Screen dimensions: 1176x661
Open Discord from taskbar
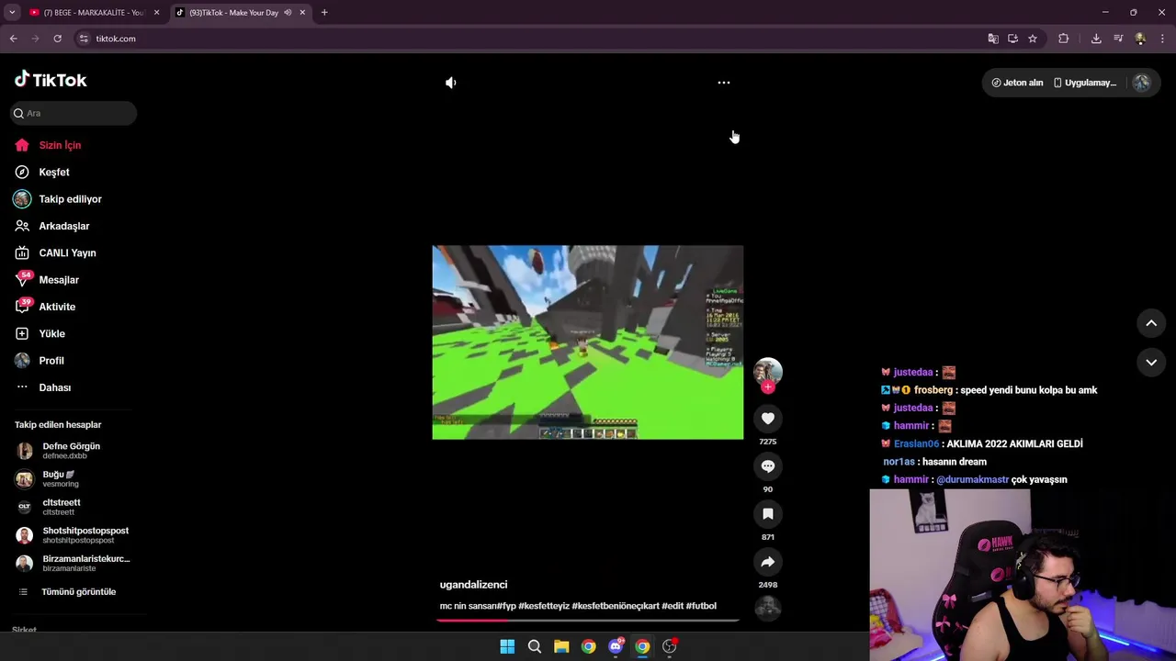(616, 647)
